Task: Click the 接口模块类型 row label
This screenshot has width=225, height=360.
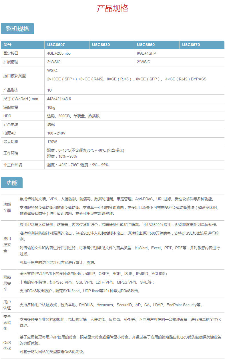Action: (x=15, y=76)
